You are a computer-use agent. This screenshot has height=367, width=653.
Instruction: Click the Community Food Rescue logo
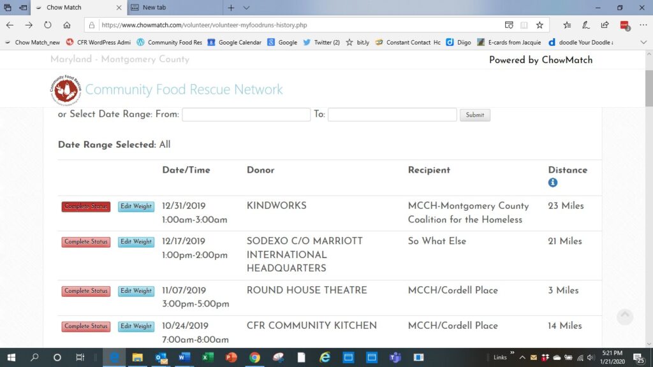point(66,90)
